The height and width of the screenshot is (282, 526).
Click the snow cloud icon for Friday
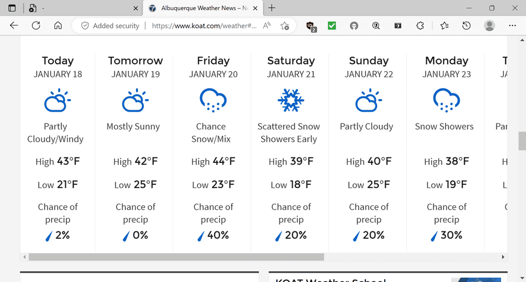click(213, 100)
